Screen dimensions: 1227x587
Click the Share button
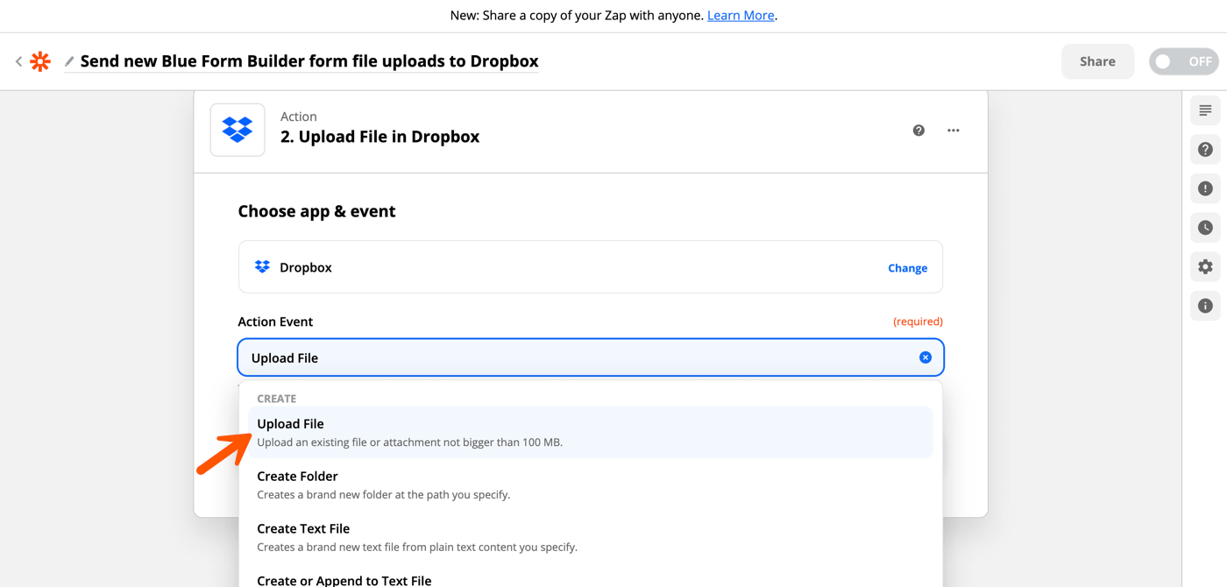tap(1097, 61)
